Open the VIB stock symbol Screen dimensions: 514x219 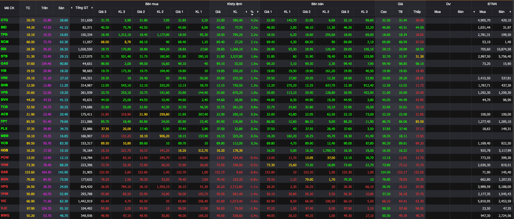coord(4,71)
